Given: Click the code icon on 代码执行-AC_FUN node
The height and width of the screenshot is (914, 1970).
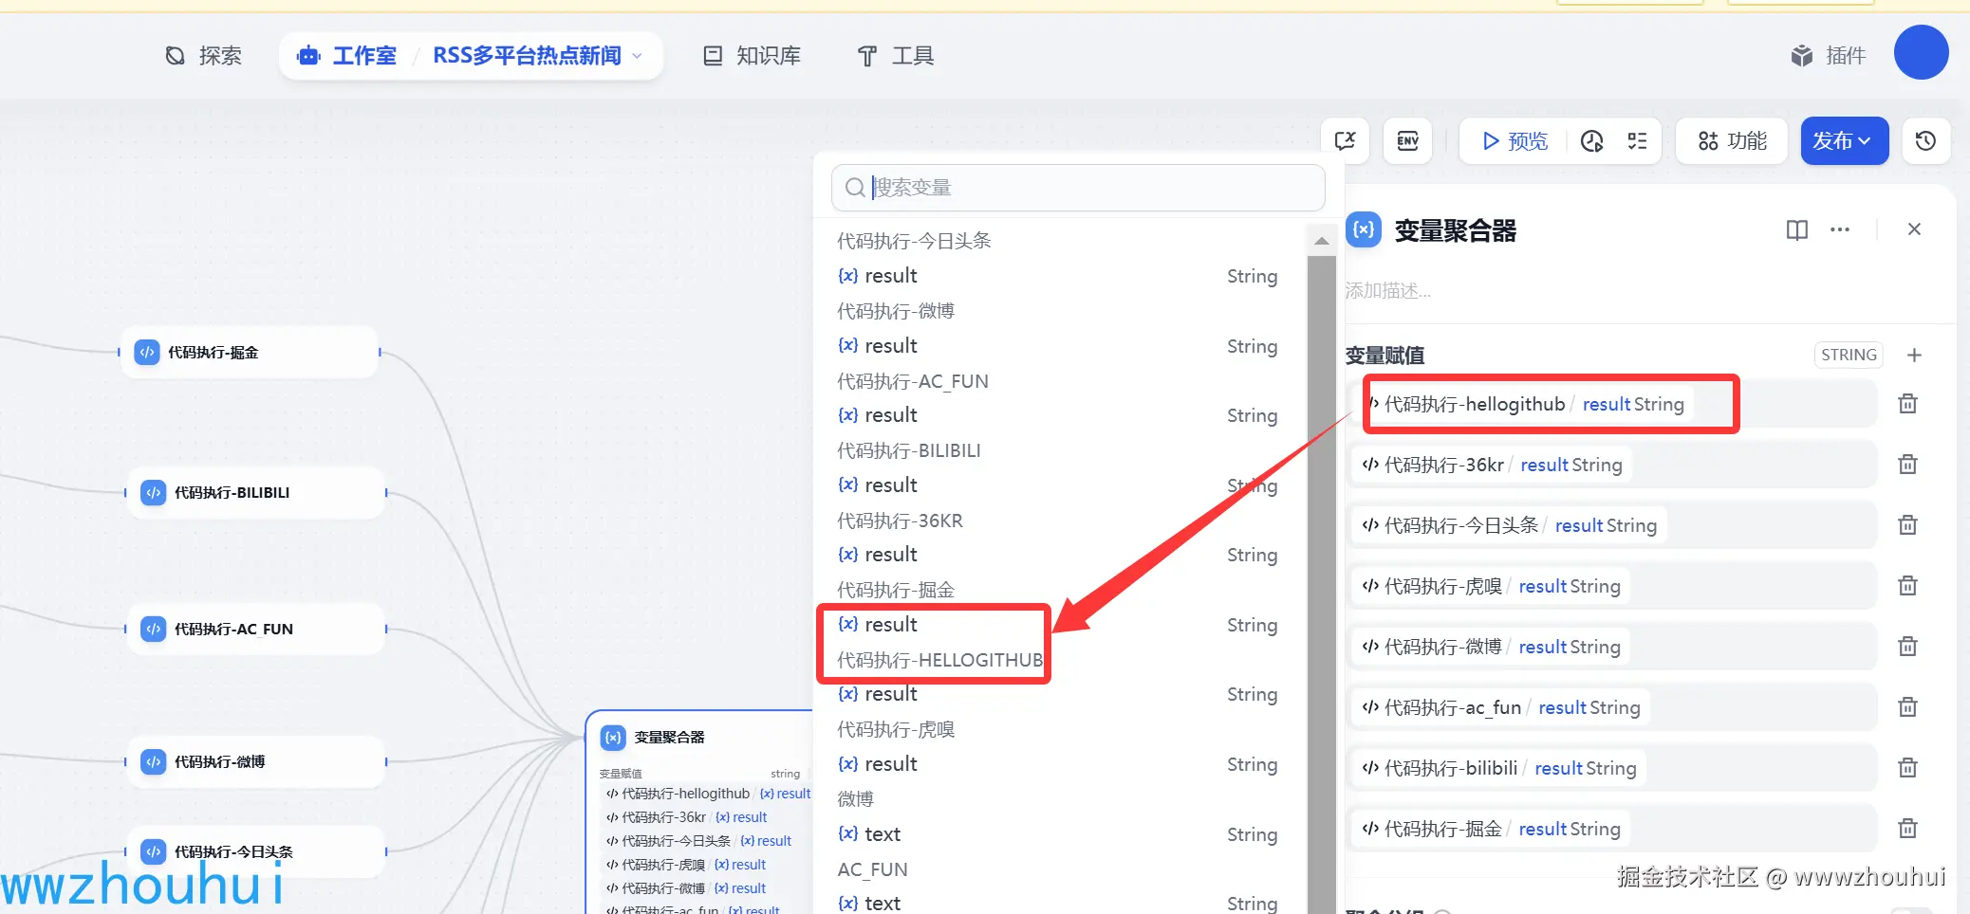Looking at the screenshot, I should click(153, 630).
